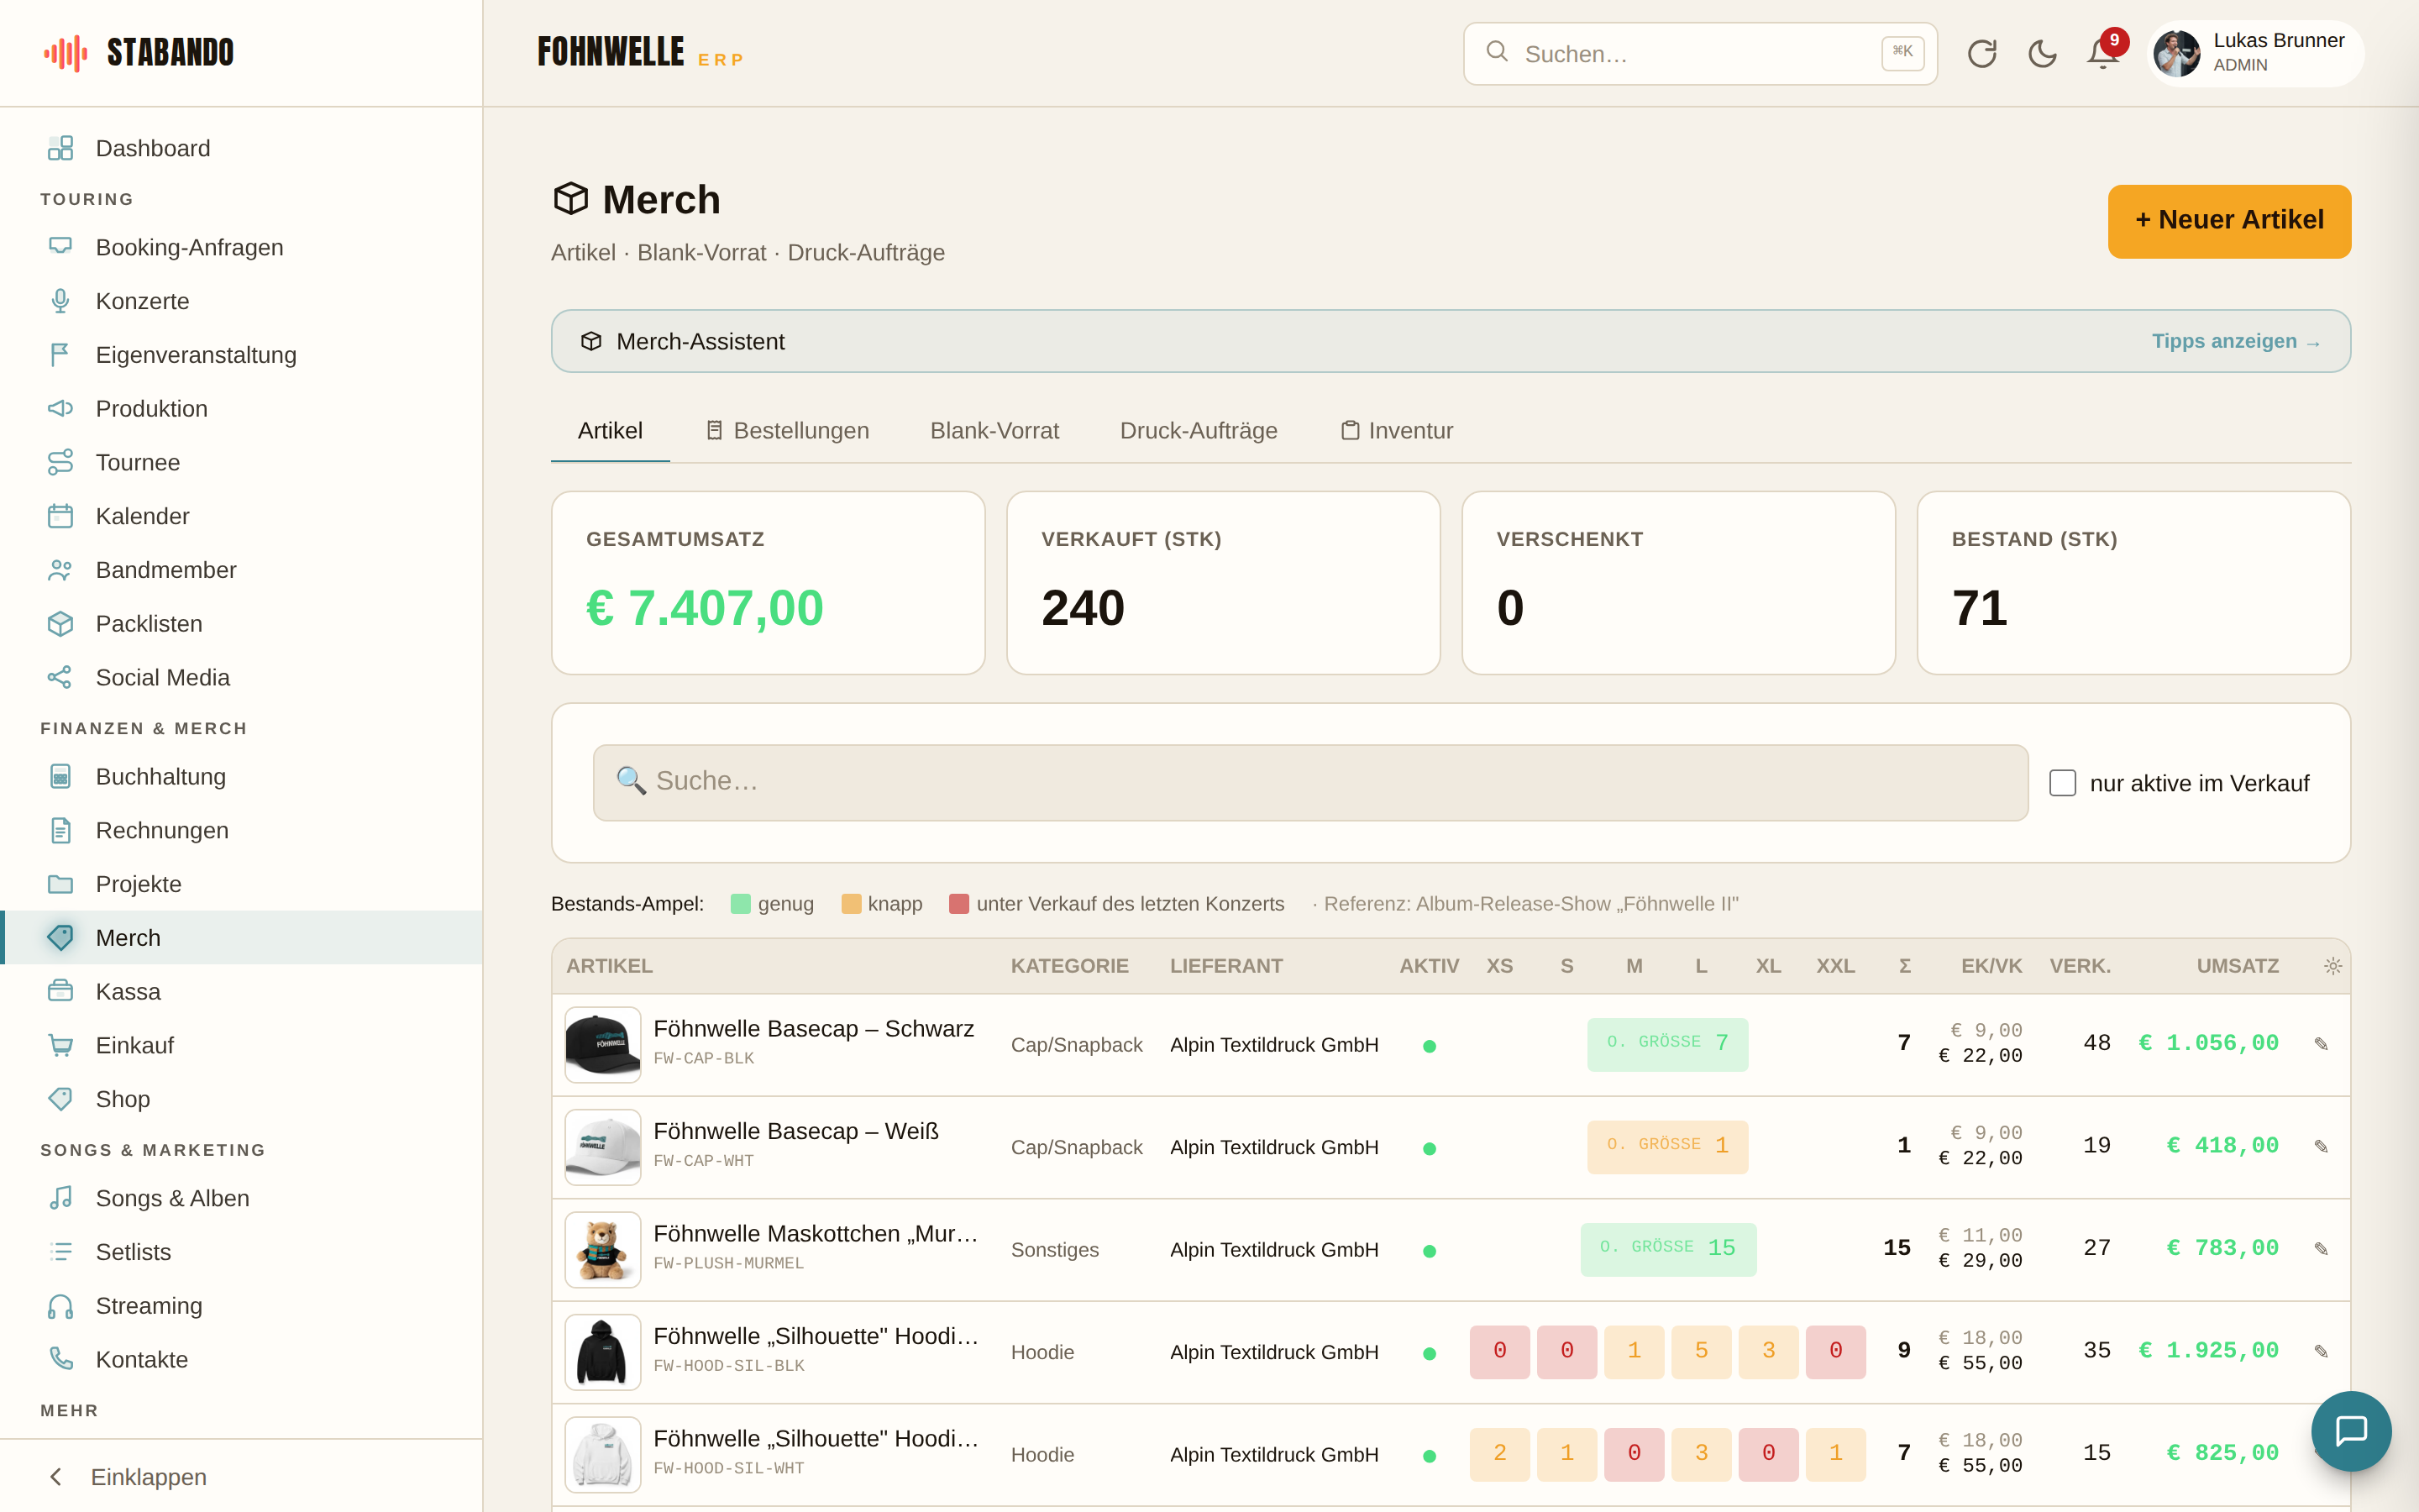Open the chat bubble widget
The image size is (2419, 1512).
point(2351,1430)
